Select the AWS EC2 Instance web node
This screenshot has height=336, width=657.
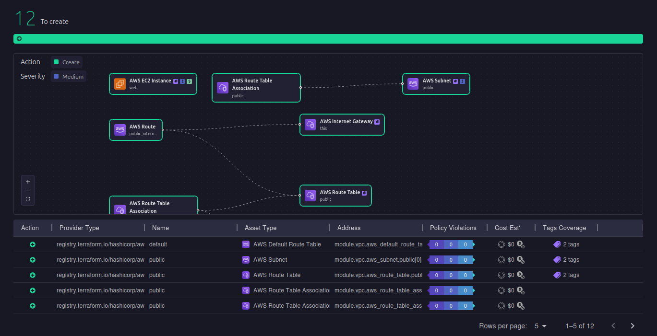tap(153, 84)
